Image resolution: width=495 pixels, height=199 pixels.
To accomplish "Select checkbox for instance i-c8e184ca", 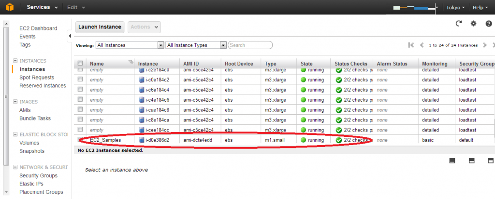I will click(80, 119).
